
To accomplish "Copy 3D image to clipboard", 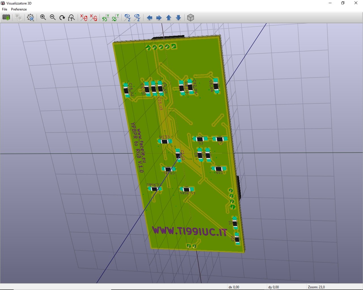I will click(x=18, y=18).
